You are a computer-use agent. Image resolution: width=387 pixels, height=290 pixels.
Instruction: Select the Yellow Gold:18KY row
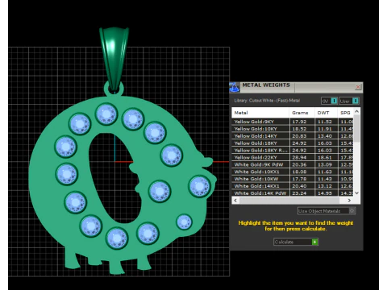[293, 143]
